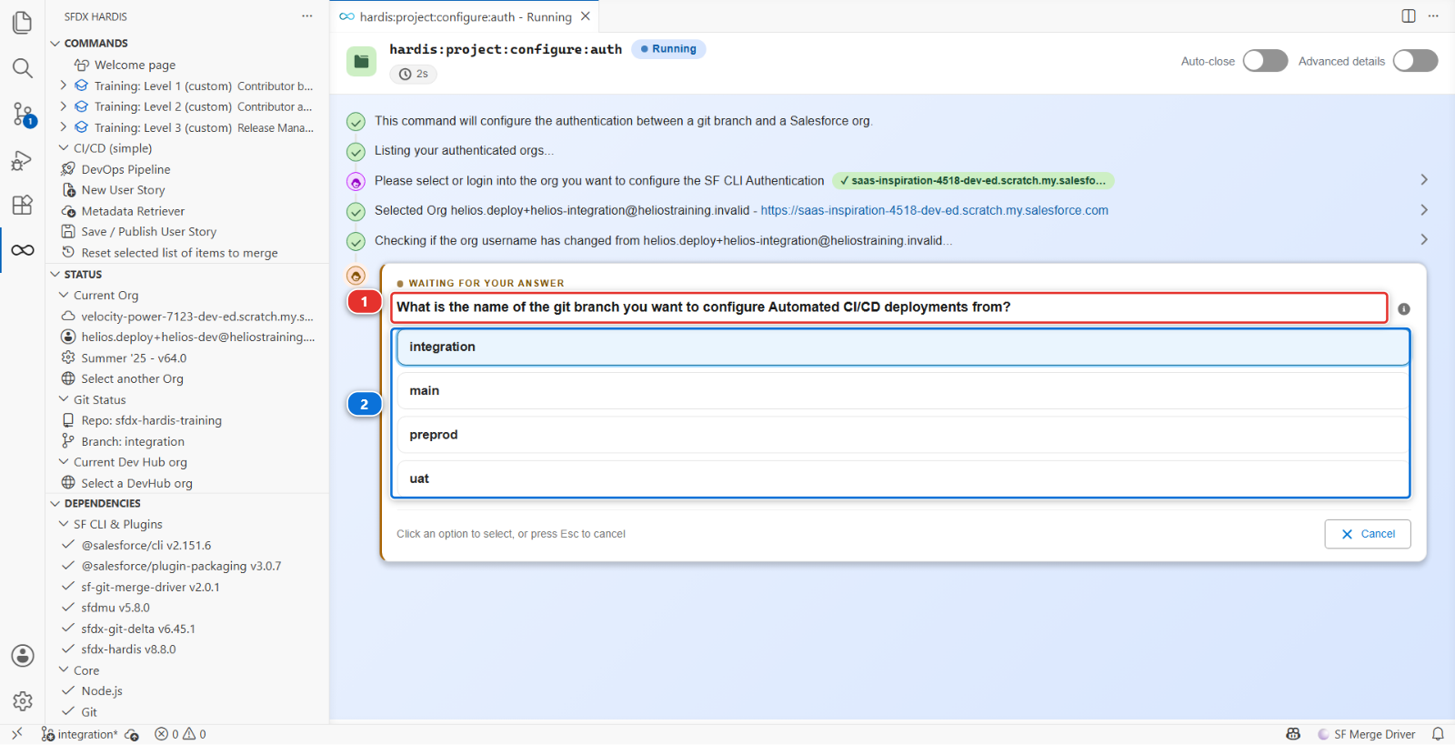
Task: Click the split editor layout icon
Action: coord(1409,16)
